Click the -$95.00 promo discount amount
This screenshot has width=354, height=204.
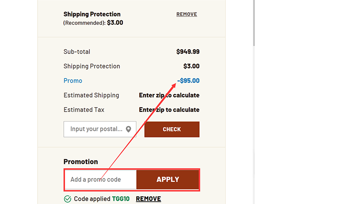(x=189, y=81)
